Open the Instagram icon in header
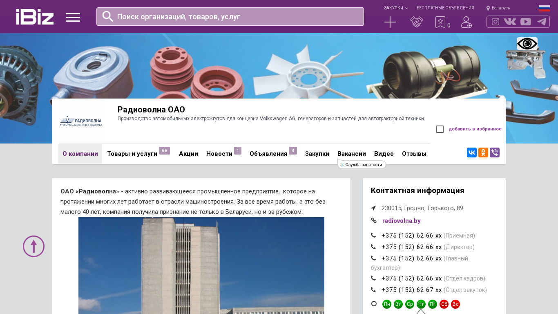Image resolution: width=558 pixels, height=314 pixels. click(496, 22)
